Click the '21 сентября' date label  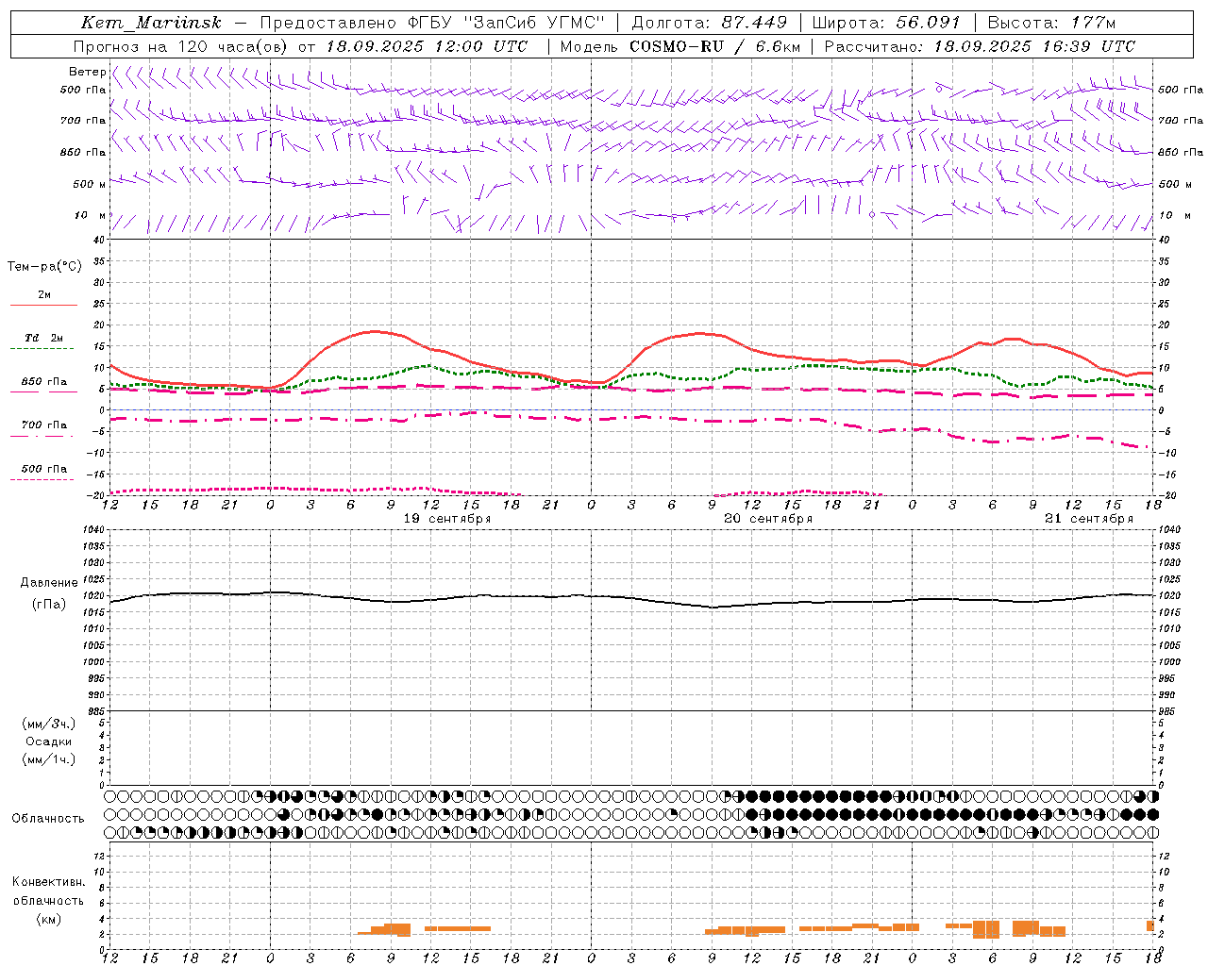point(1089,519)
